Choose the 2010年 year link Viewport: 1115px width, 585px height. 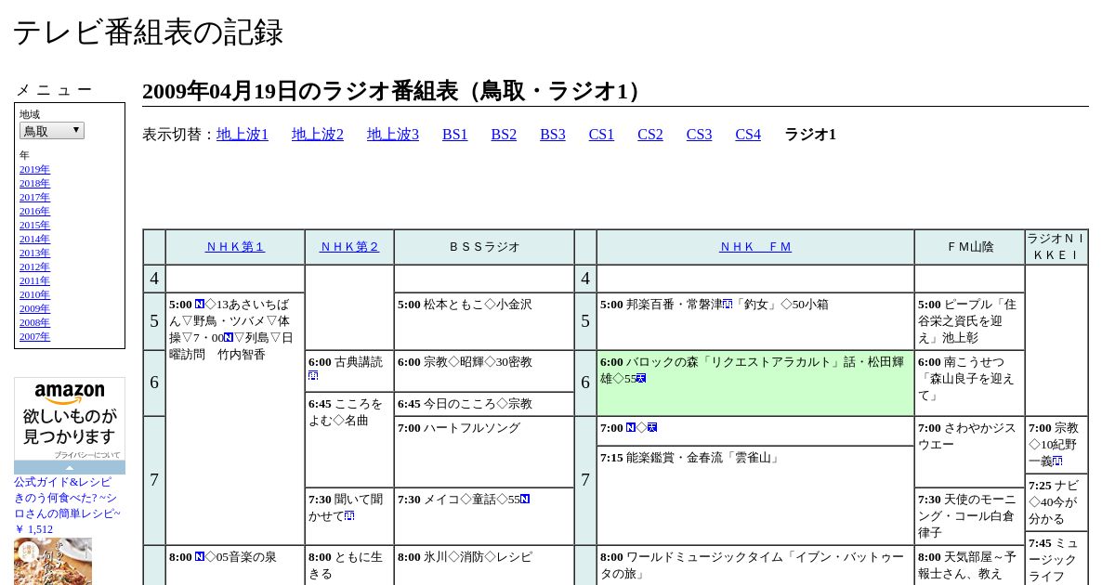tap(34, 294)
